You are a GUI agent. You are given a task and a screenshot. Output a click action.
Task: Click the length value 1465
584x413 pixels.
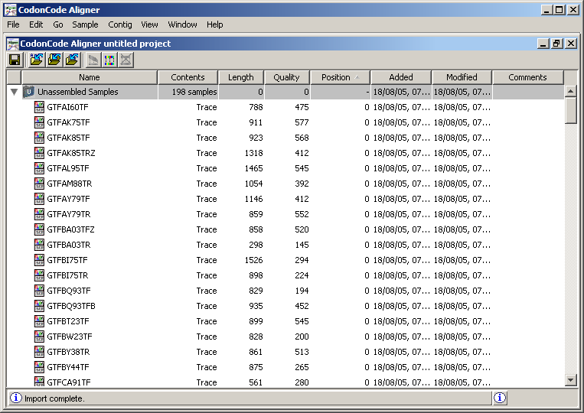pyautogui.click(x=253, y=168)
